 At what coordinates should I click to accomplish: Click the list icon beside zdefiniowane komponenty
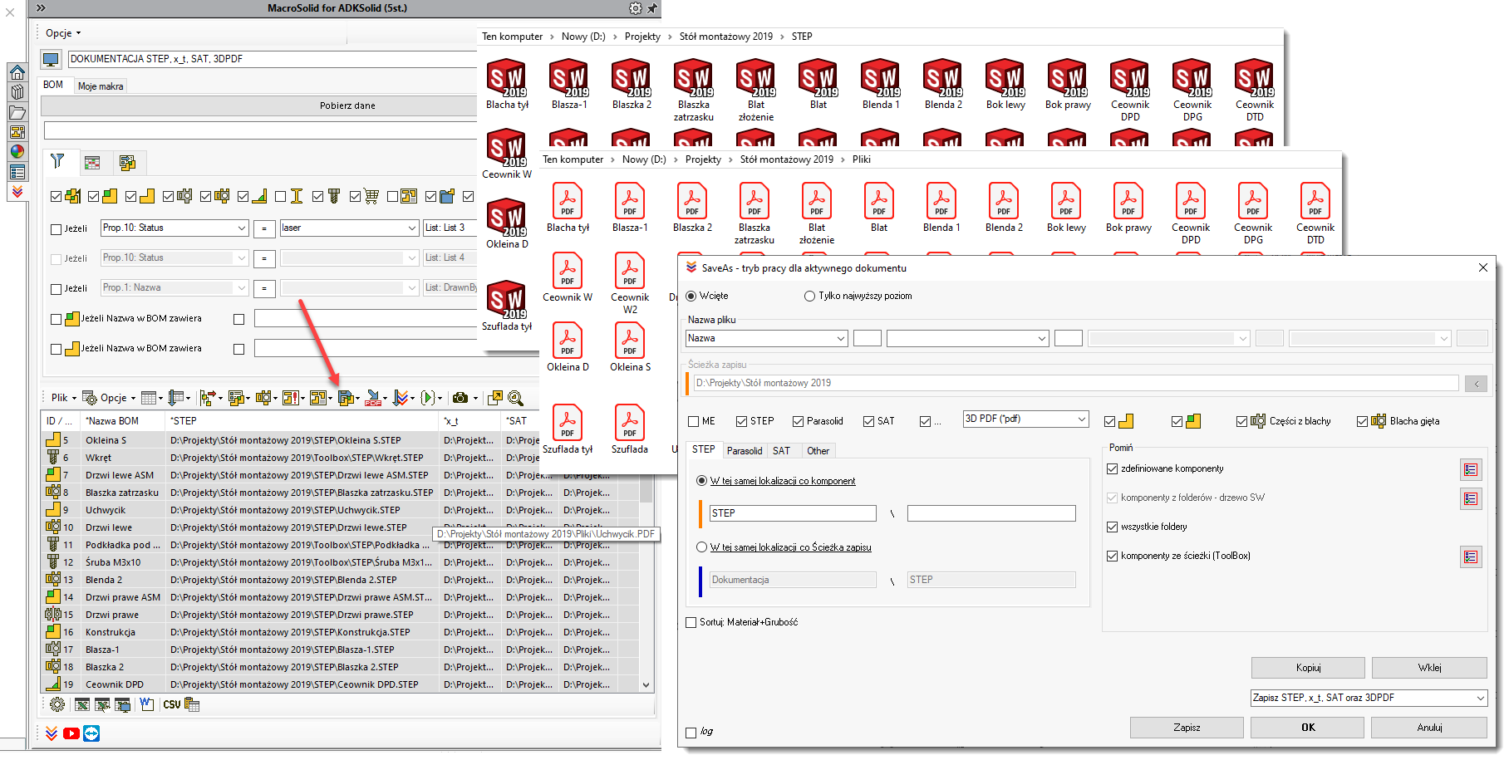pos(1471,470)
